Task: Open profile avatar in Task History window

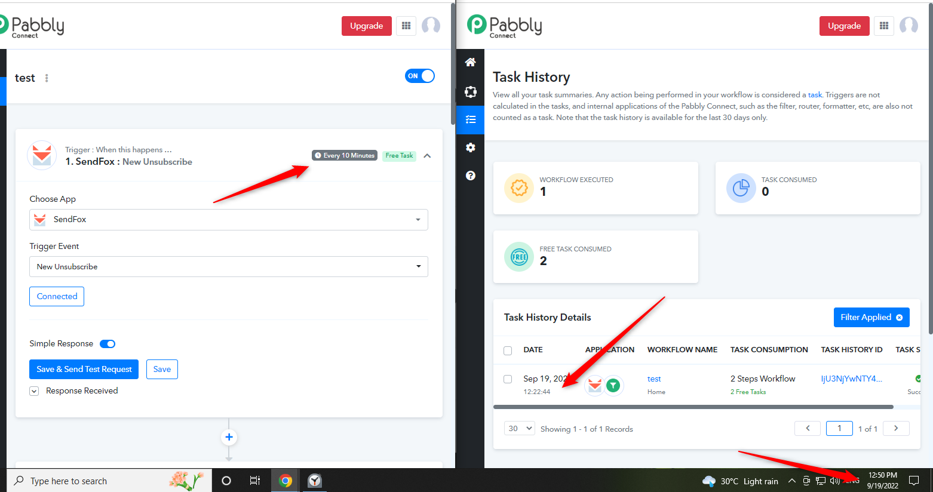Action: tap(909, 26)
